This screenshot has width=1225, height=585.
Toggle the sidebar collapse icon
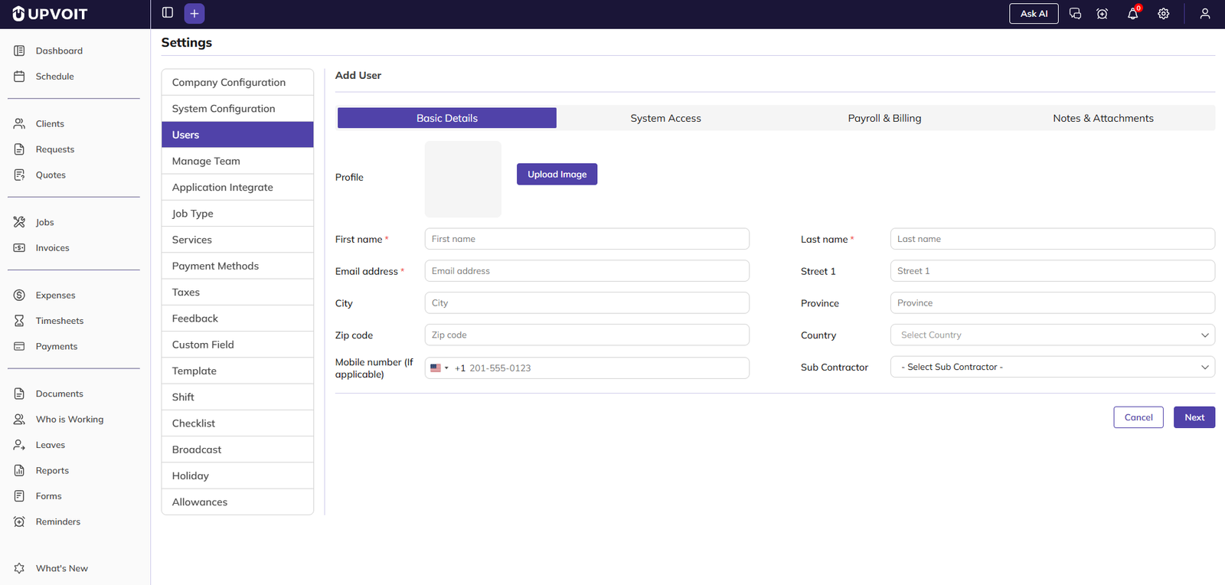168,13
